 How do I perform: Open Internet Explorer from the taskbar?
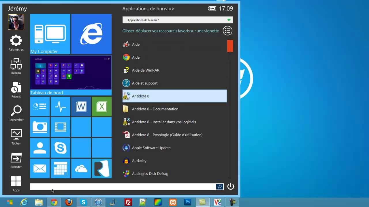(24, 202)
